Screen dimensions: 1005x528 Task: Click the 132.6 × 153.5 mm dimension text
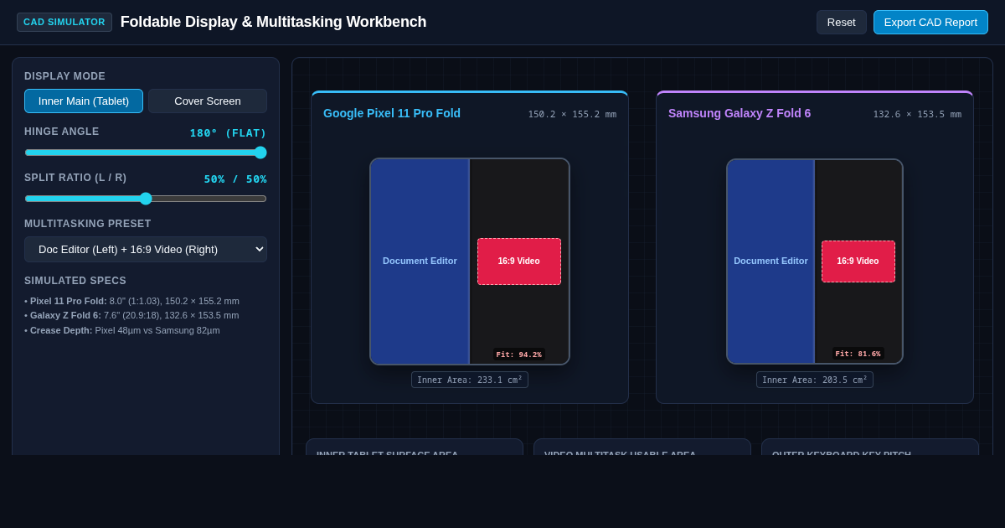tap(917, 114)
